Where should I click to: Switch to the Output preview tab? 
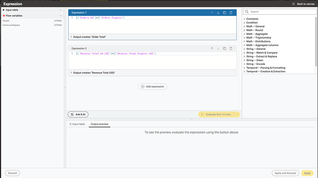click(100, 124)
